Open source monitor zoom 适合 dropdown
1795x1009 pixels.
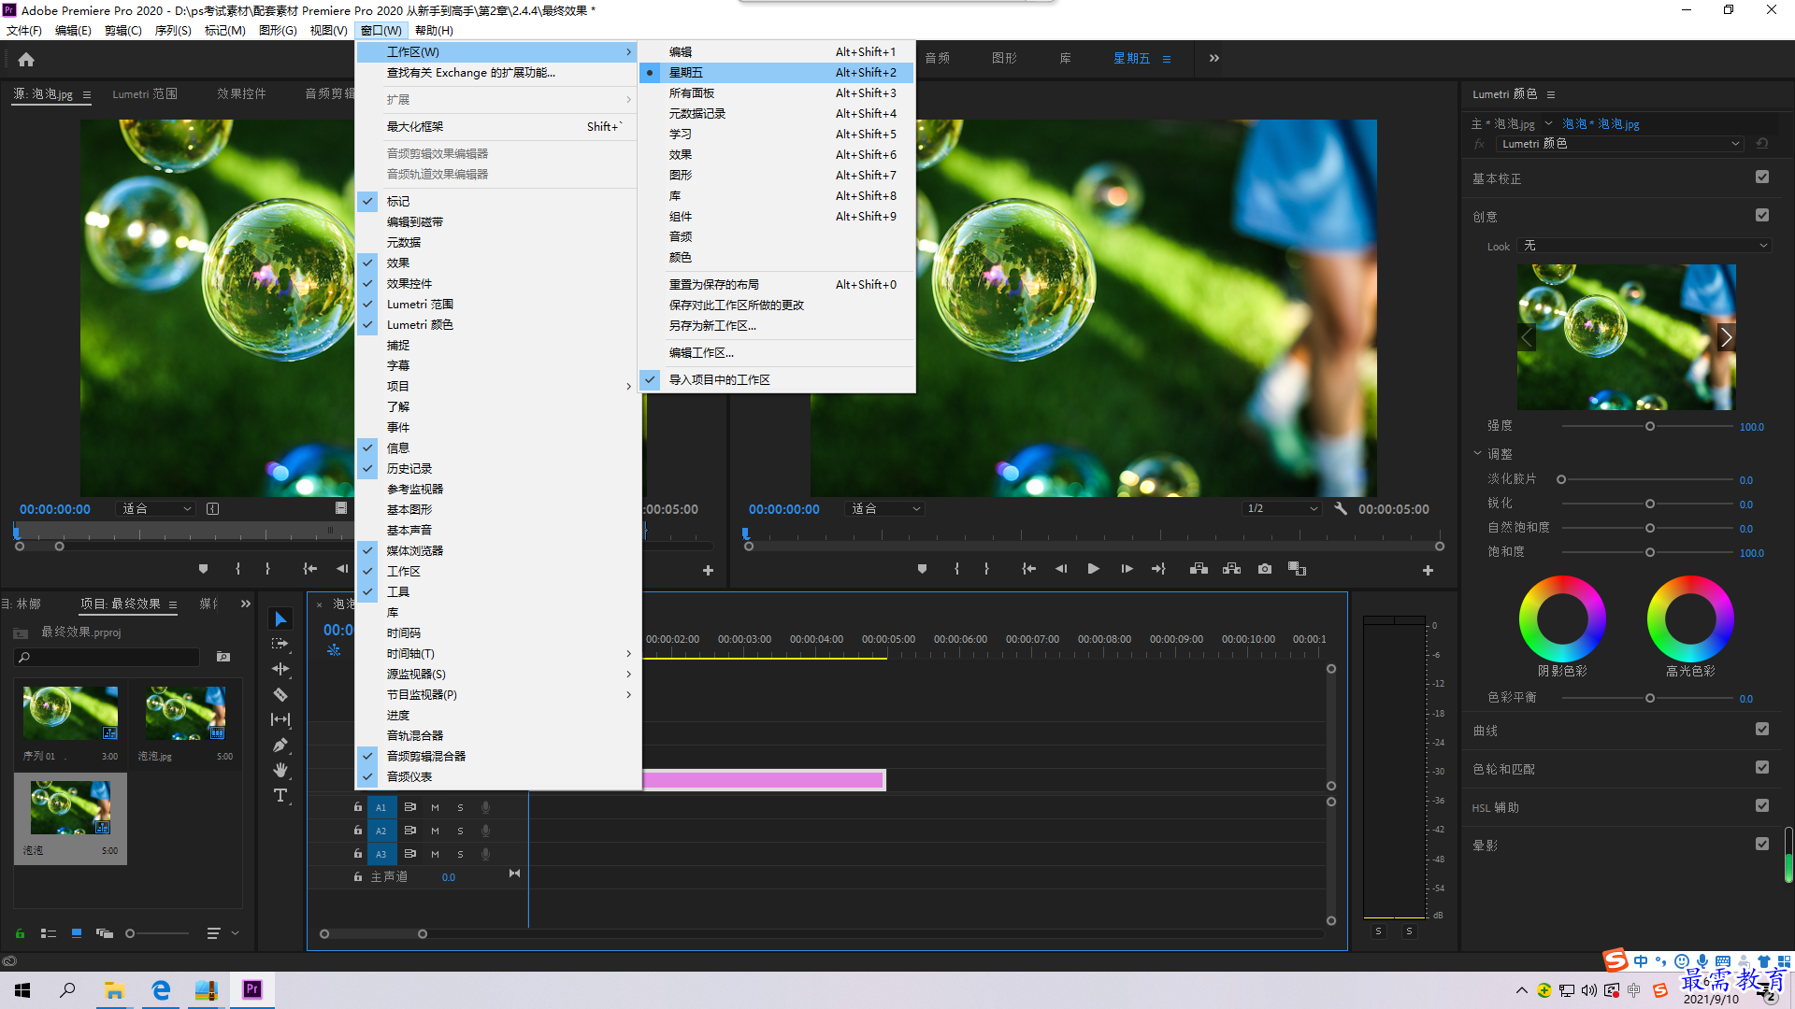(156, 509)
